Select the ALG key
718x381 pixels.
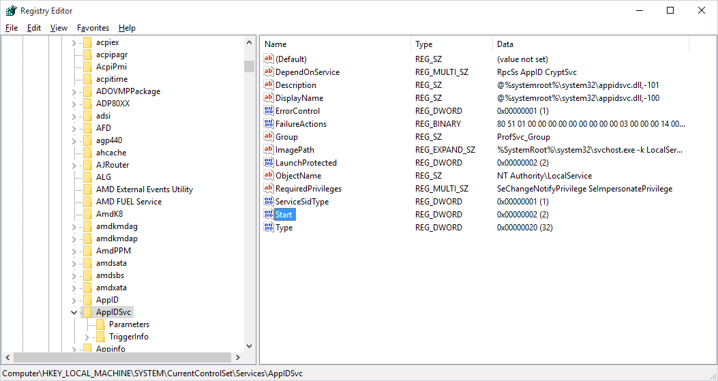104,177
